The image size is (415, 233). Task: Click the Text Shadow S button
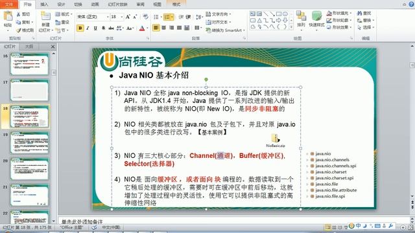[x=103, y=28]
